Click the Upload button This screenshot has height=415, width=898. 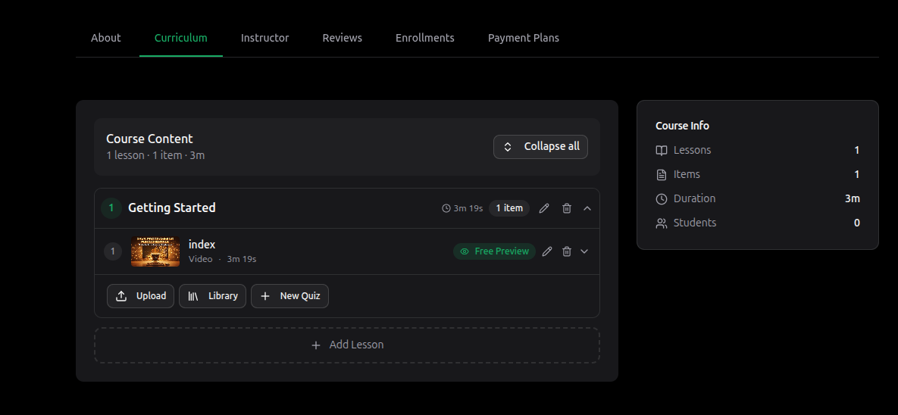coord(141,296)
